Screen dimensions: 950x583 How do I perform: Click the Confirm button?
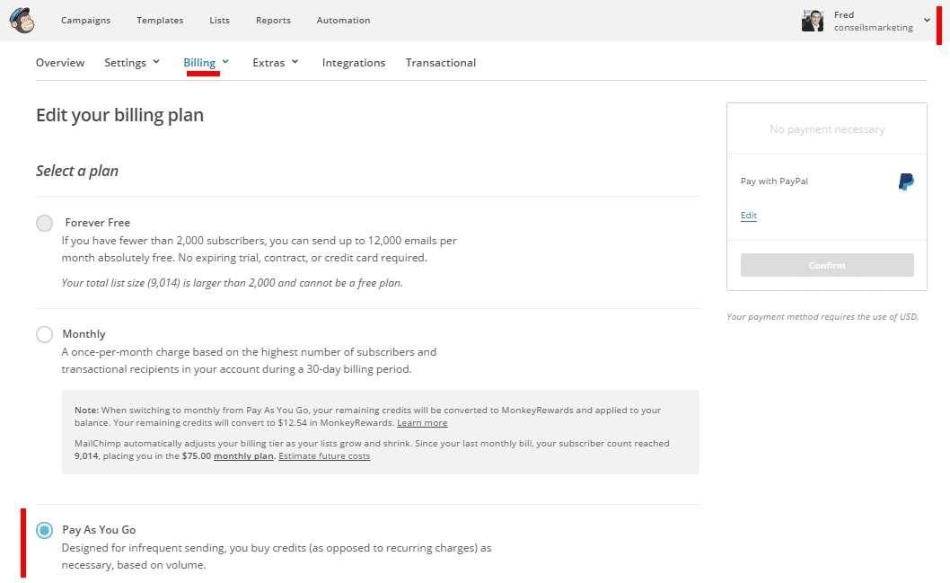coord(827,265)
